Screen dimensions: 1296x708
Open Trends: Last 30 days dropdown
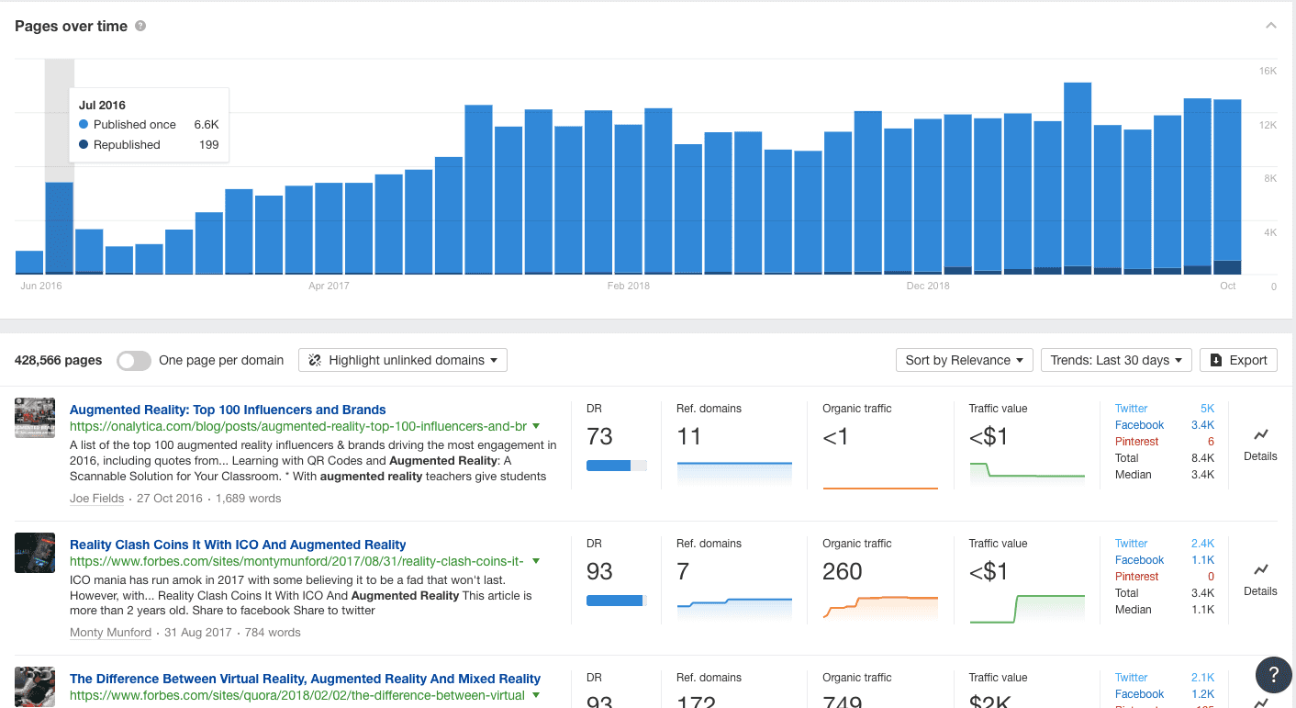point(1116,360)
